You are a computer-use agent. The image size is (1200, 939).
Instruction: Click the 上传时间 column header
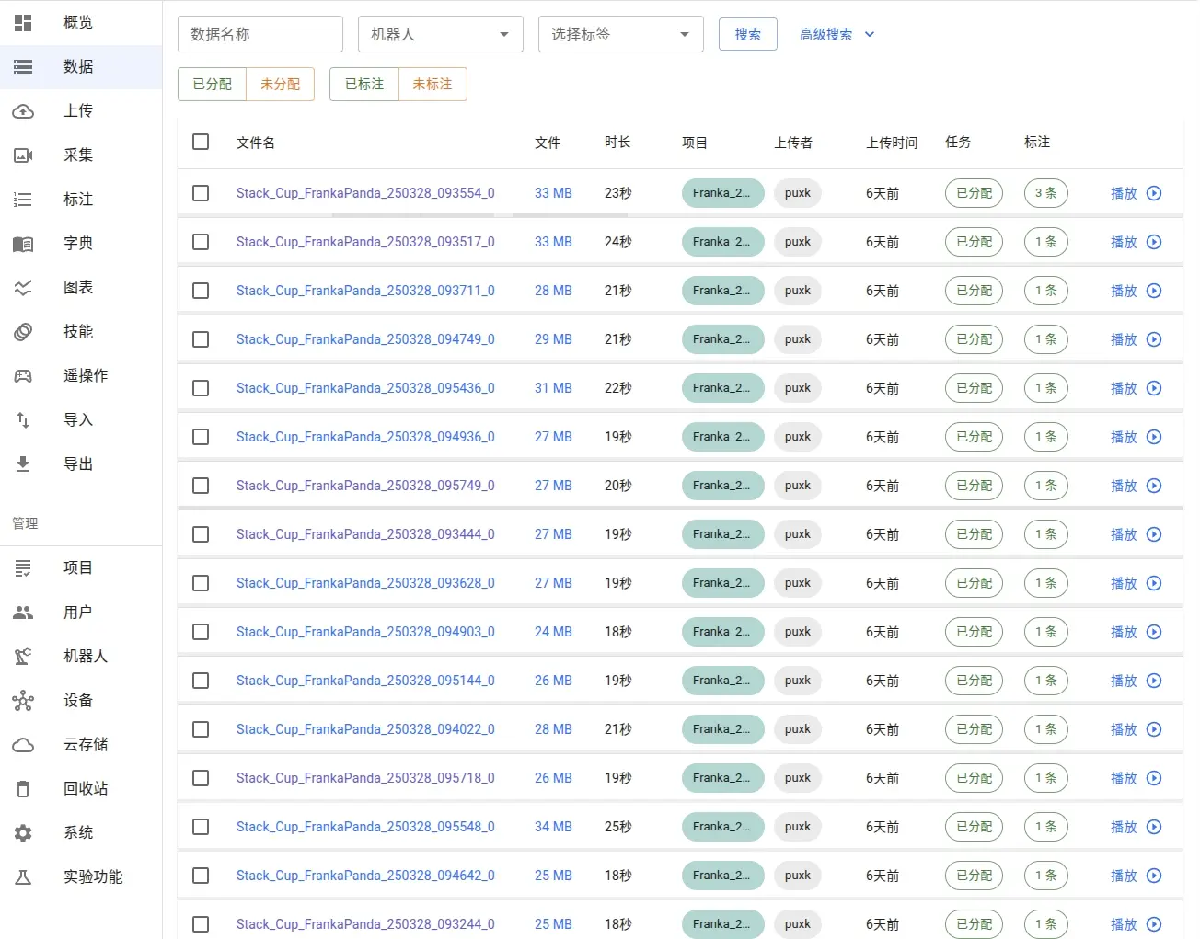click(892, 143)
